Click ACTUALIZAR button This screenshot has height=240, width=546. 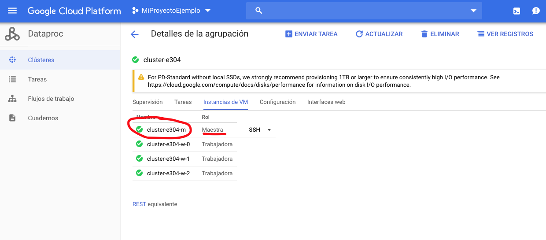[x=379, y=34]
